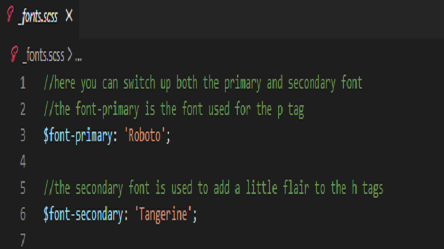The height and width of the screenshot is (249, 444).
Task: Click the Sass icon in the breadcrumb
Action: point(14,54)
